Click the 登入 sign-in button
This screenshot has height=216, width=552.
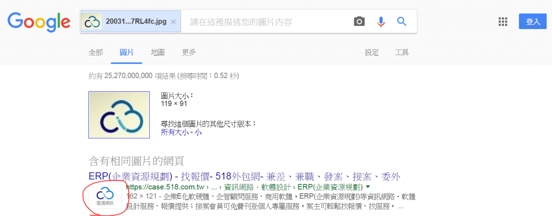533,21
